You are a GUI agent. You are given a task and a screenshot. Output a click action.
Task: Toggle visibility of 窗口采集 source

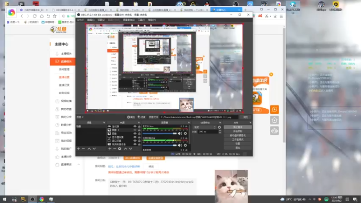point(135,141)
